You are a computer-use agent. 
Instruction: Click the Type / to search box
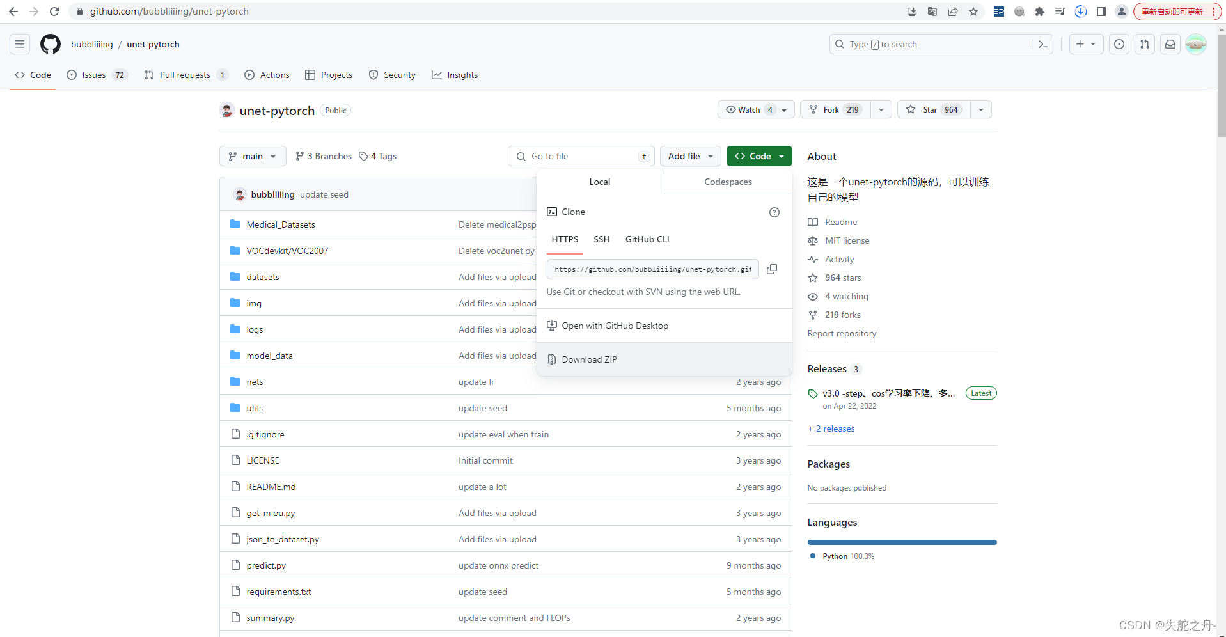click(x=941, y=44)
